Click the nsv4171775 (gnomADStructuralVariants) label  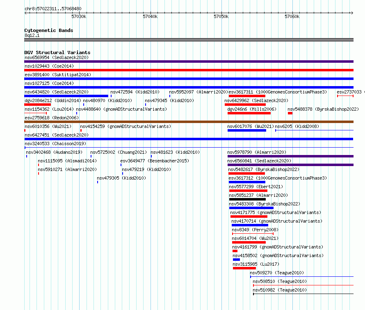[276, 212]
